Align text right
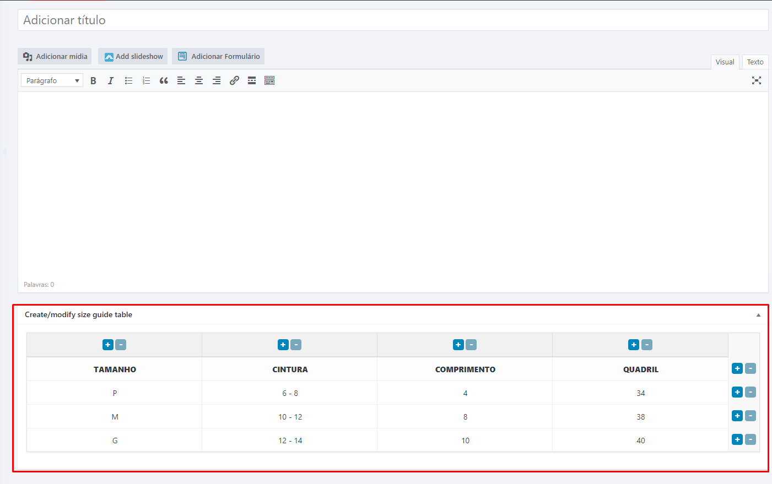Viewport: 772px width, 484px height. tap(217, 80)
